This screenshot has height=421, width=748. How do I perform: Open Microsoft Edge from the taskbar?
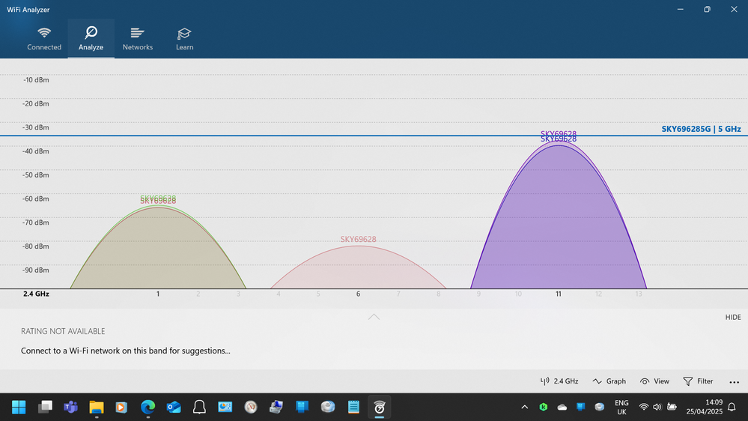point(148,407)
